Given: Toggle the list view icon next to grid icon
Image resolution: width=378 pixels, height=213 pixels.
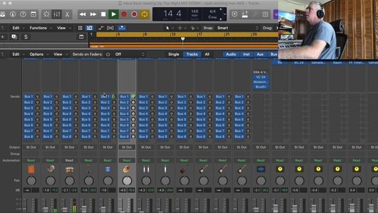Looking at the screenshot, I should click(89, 28).
